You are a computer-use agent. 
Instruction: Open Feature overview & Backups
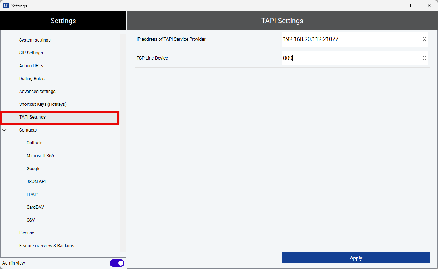point(47,246)
